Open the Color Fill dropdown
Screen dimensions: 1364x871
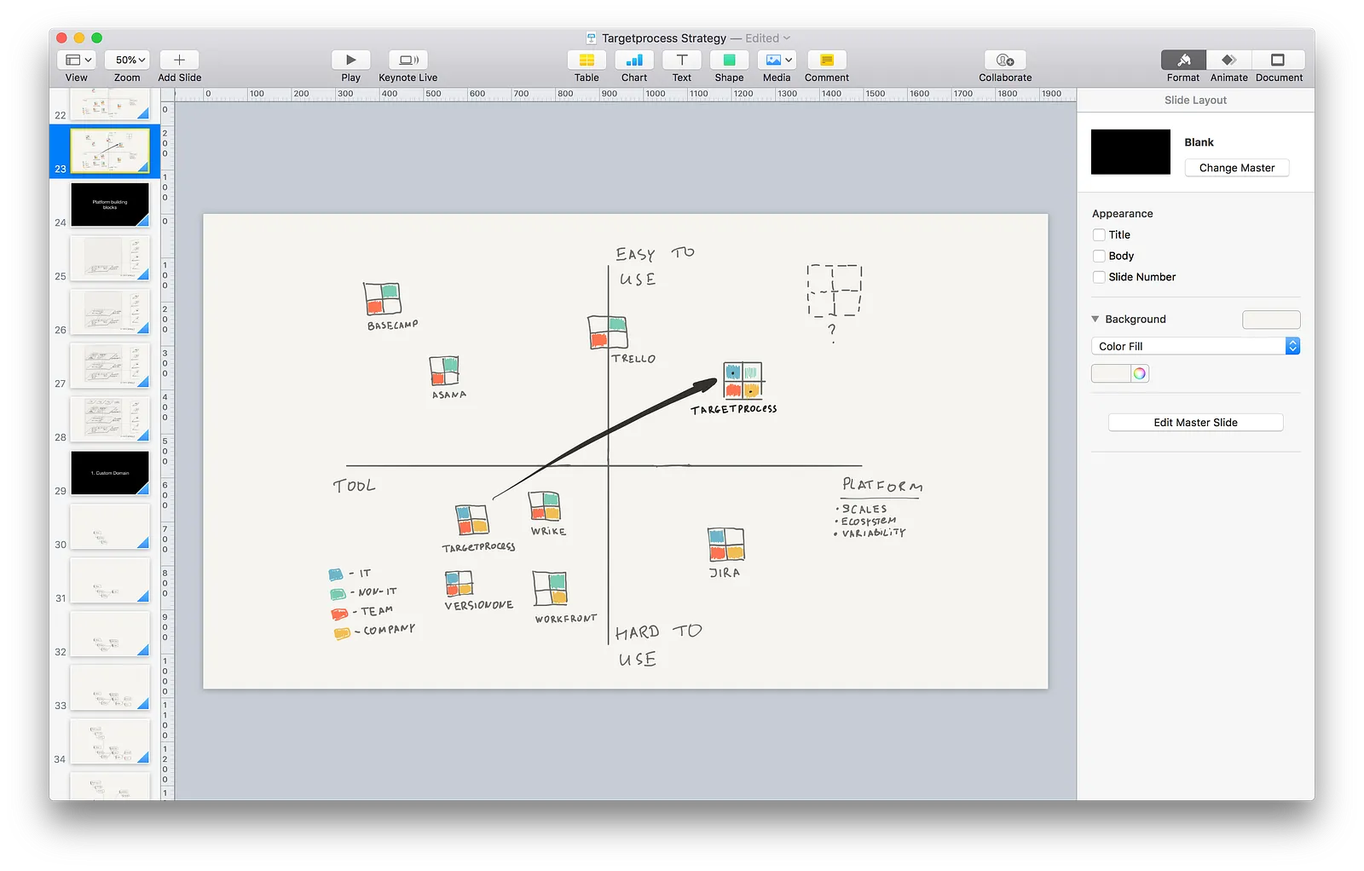point(1195,346)
